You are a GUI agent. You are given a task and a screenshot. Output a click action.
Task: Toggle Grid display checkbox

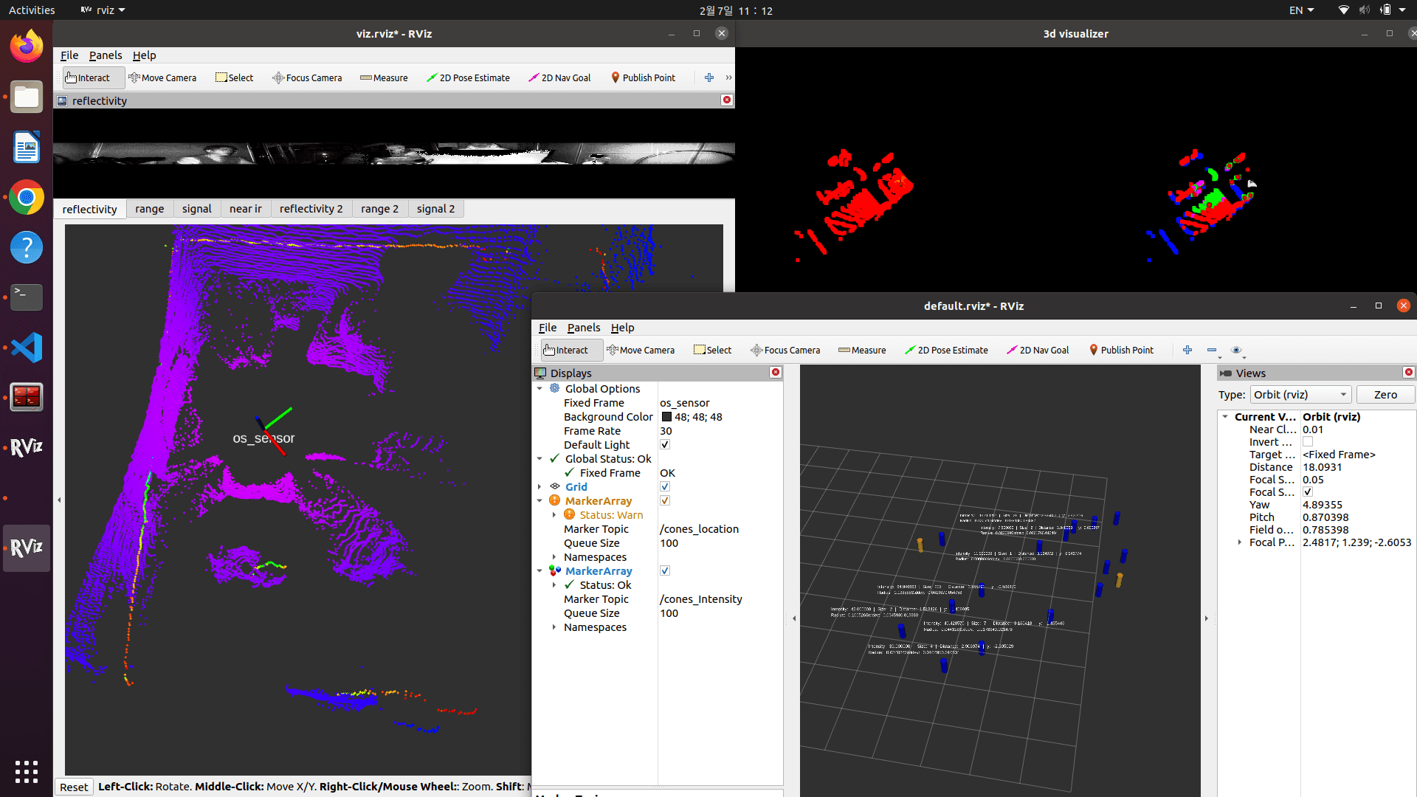point(665,486)
